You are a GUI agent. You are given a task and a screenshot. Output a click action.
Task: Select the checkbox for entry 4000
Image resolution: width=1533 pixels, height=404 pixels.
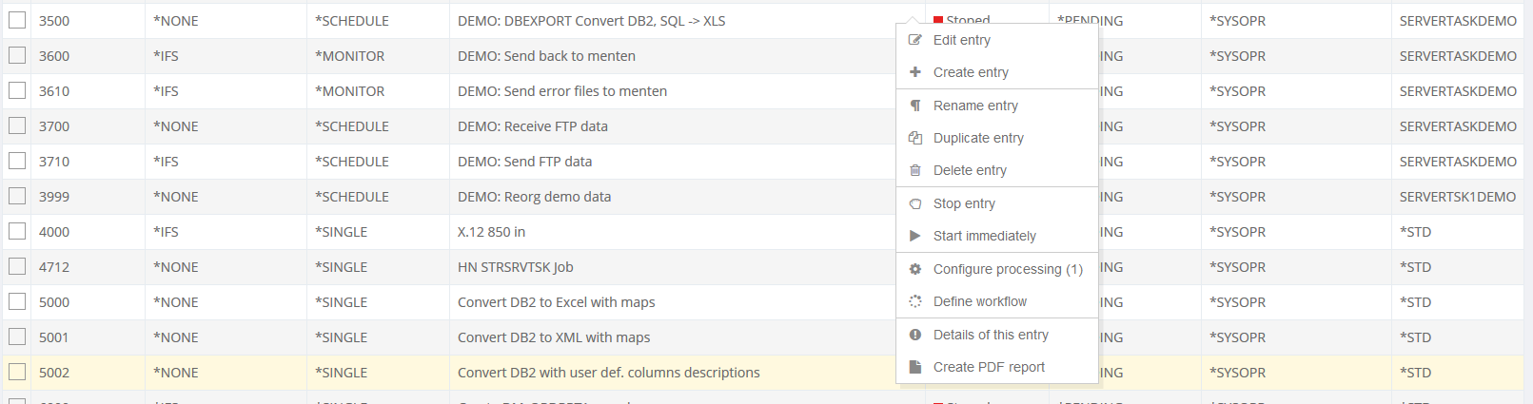tap(17, 231)
